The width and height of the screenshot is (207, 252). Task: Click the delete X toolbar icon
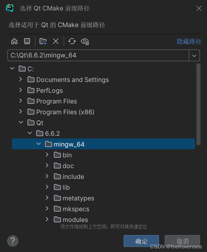[x=56, y=41]
